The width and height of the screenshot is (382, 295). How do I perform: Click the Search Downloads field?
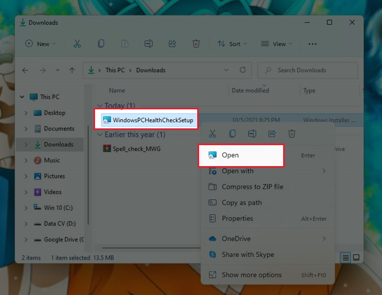(x=308, y=70)
